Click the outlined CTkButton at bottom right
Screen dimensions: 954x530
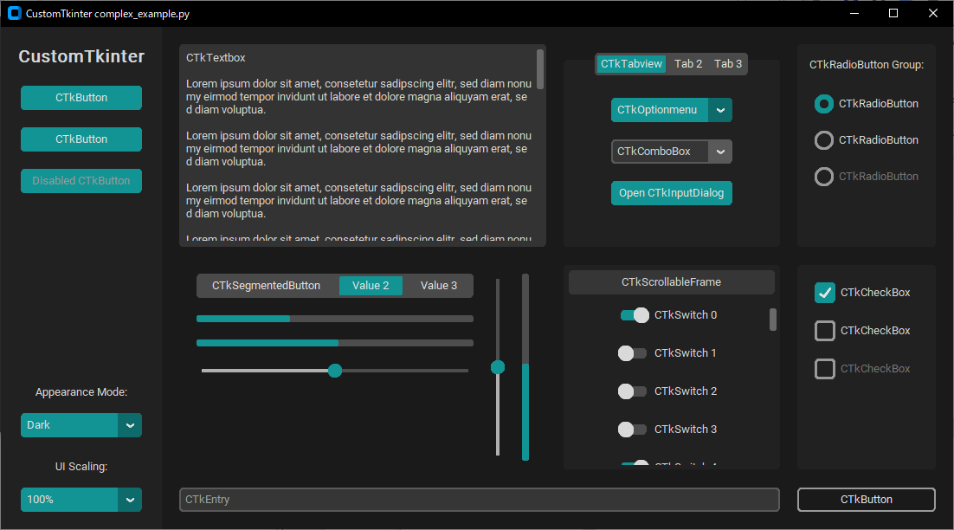[x=866, y=500]
